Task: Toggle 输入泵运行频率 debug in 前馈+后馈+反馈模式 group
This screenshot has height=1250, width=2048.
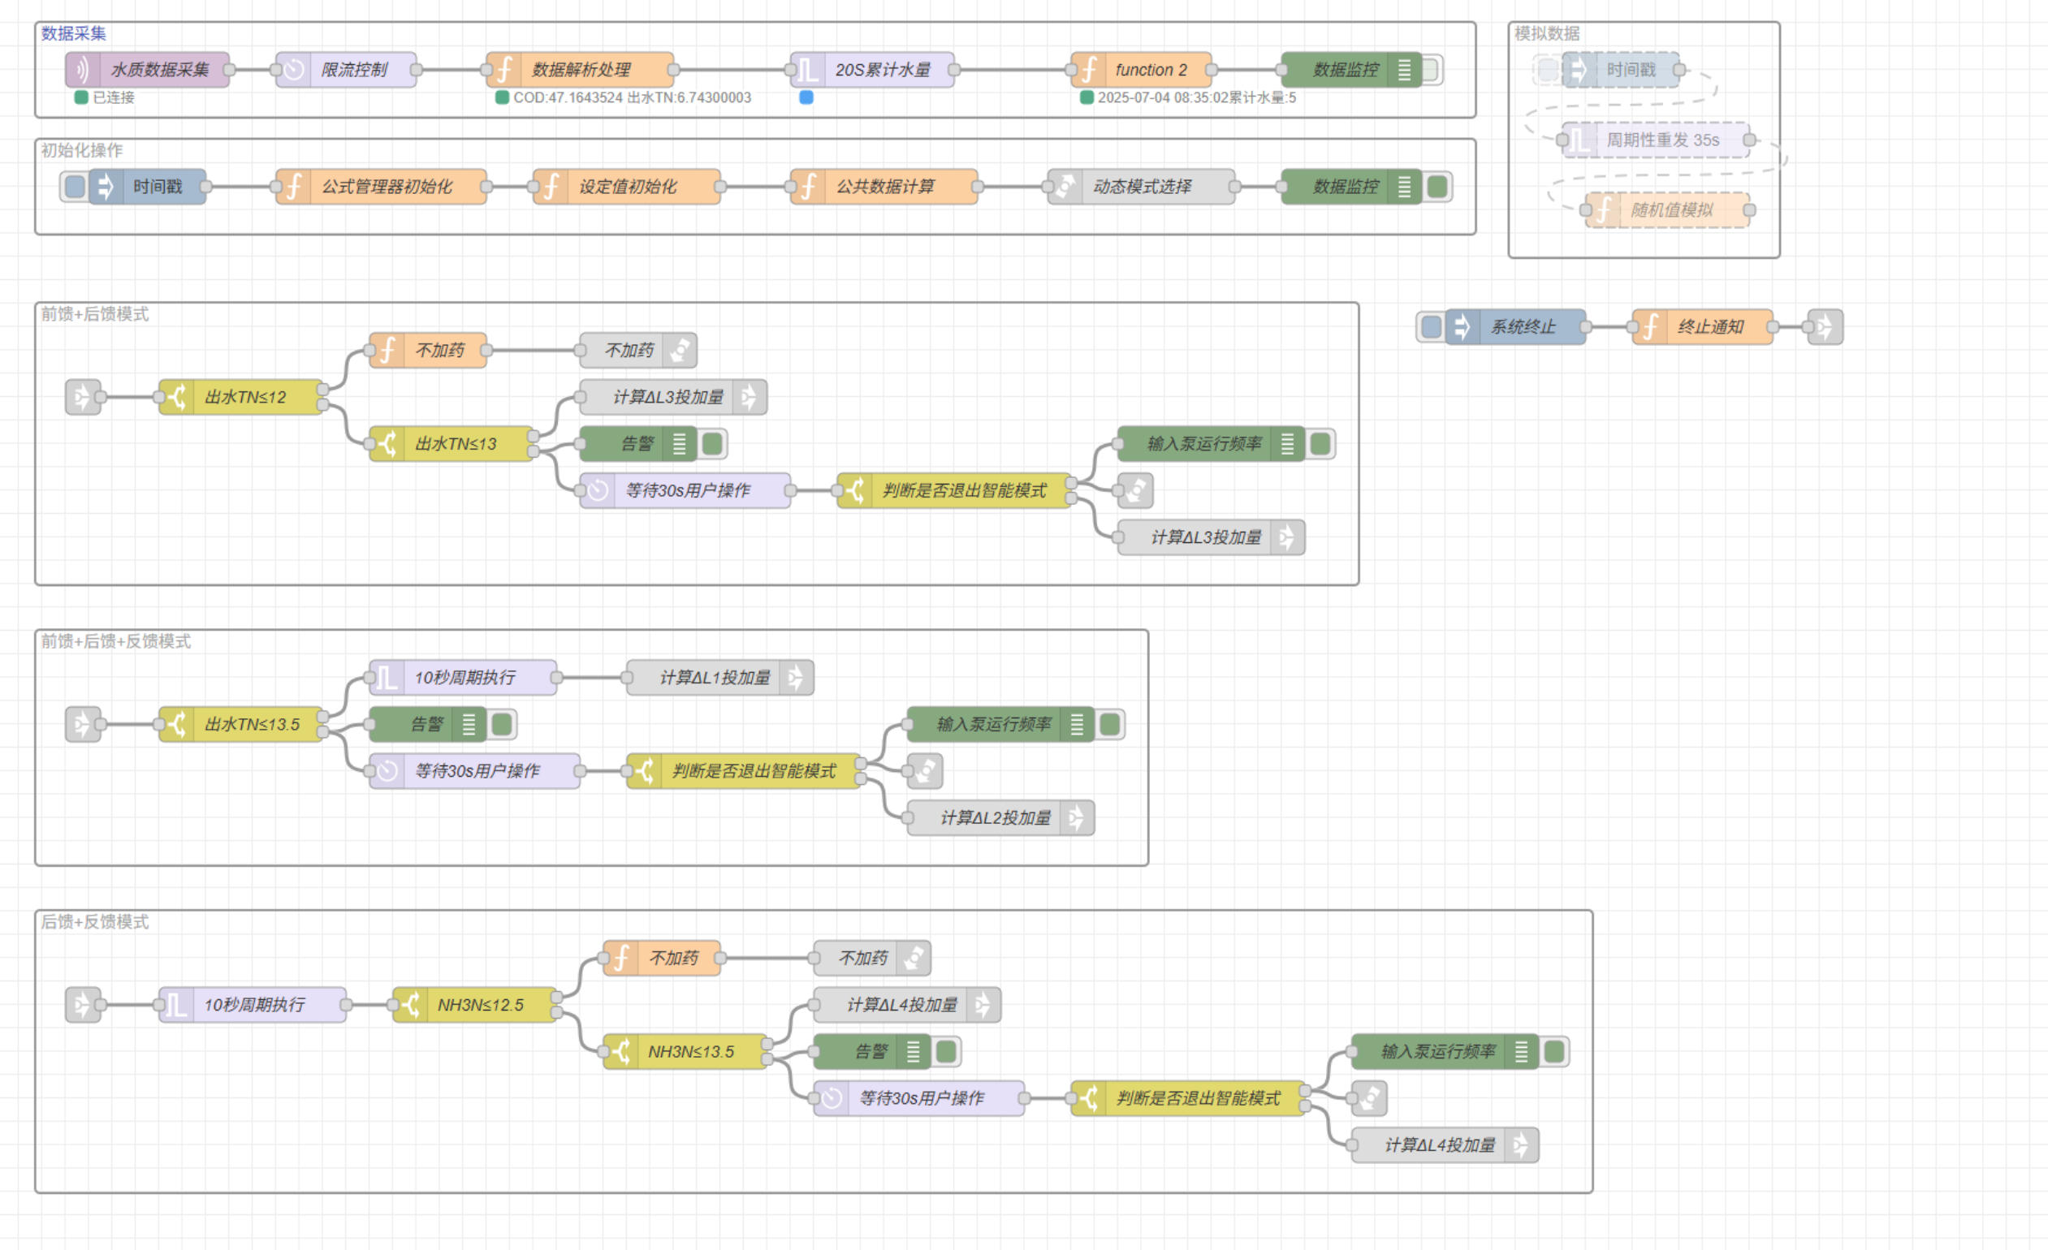Action: coord(1109,724)
